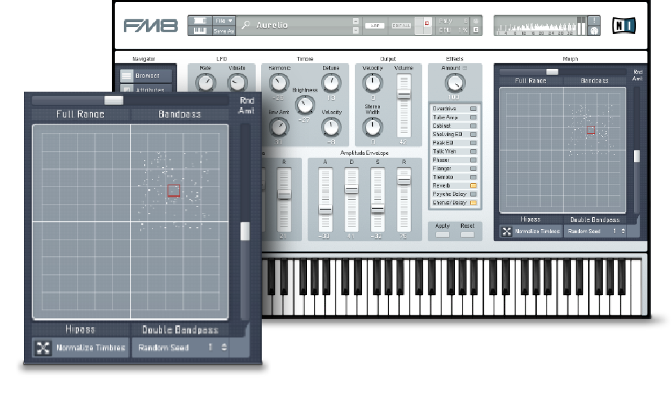Image resolution: width=672 pixels, height=413 pixels.
Task: Click Random Seed stepper in enlarged Morph panel
Action: coord(224,347)
